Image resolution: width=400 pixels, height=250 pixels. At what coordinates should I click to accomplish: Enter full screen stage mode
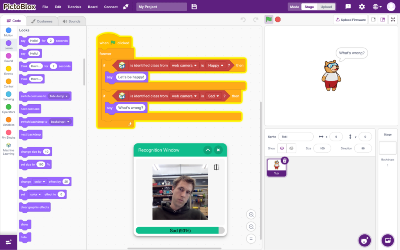(x=393, y=20)
